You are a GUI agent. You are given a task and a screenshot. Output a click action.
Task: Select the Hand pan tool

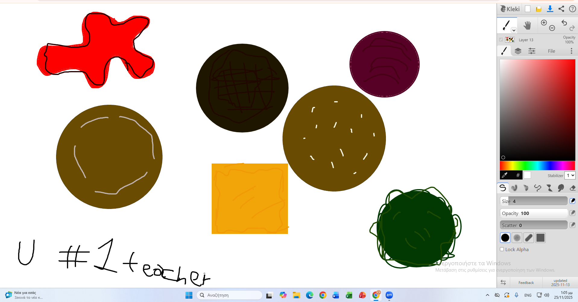pyautogui.click(x=527, y=26)
